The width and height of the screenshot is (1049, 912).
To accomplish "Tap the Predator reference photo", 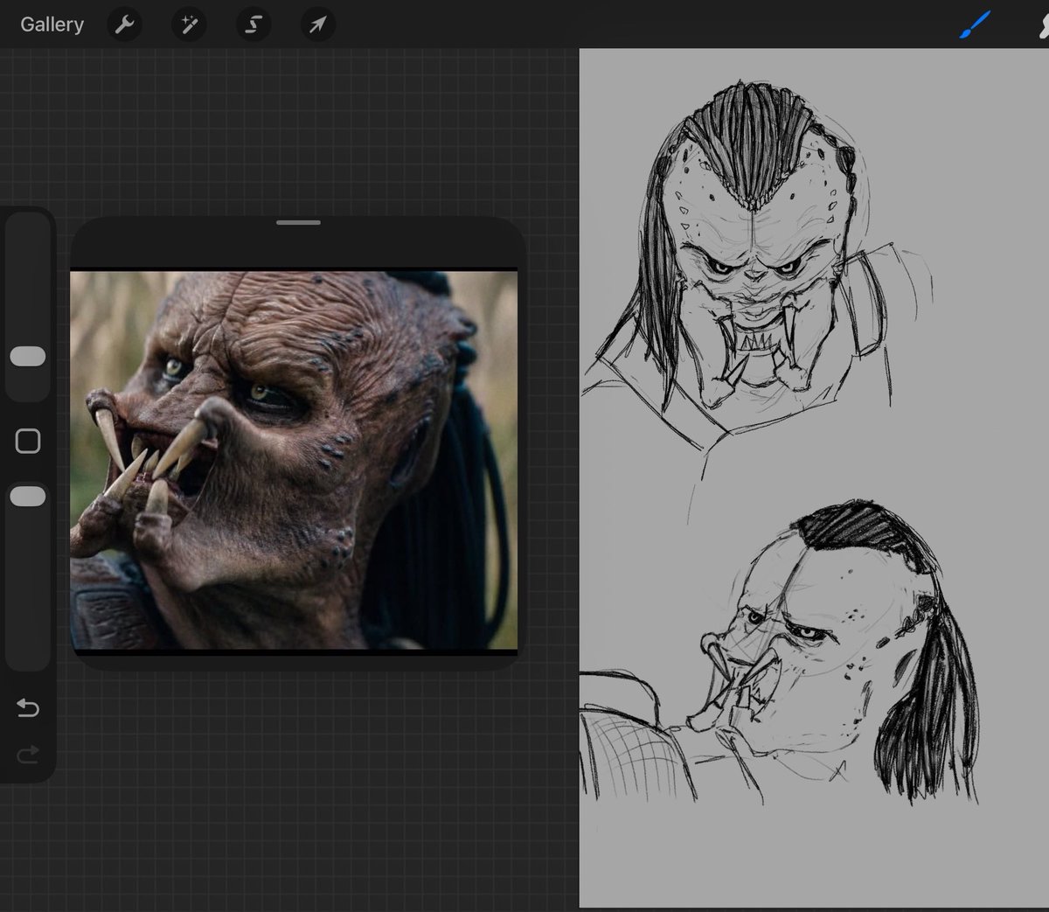I will 294,461.
